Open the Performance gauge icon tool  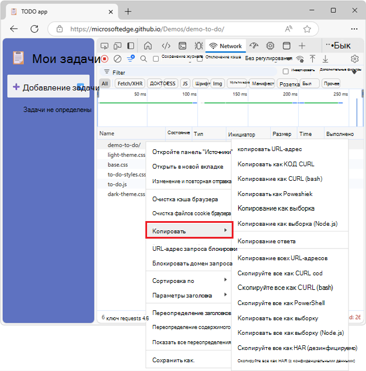254,45
